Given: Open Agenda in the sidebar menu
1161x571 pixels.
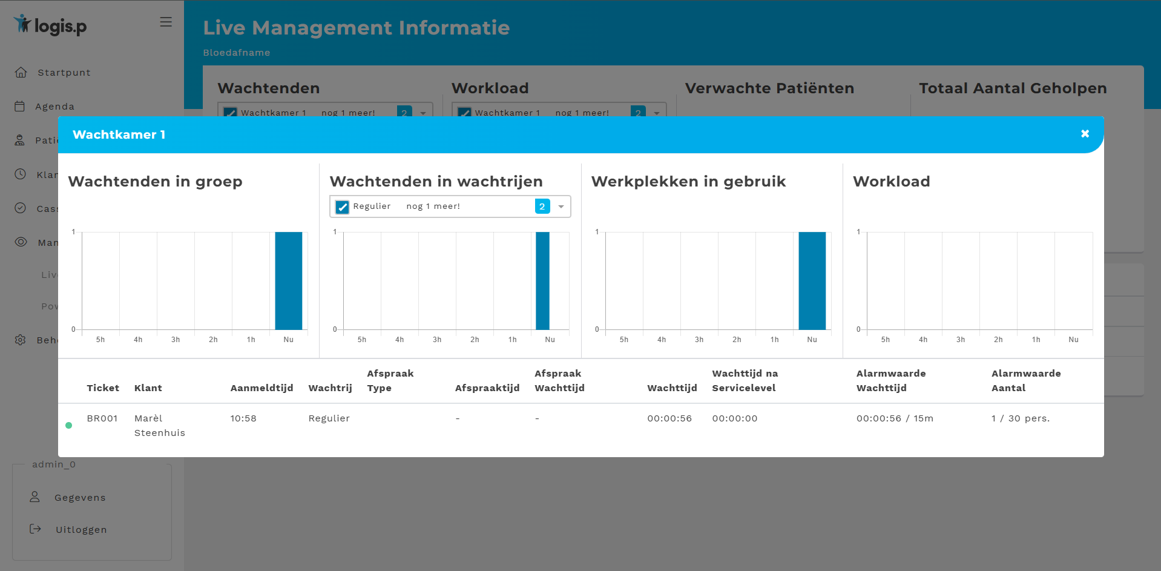Looking at the screenshot, I should pos(55,107).
